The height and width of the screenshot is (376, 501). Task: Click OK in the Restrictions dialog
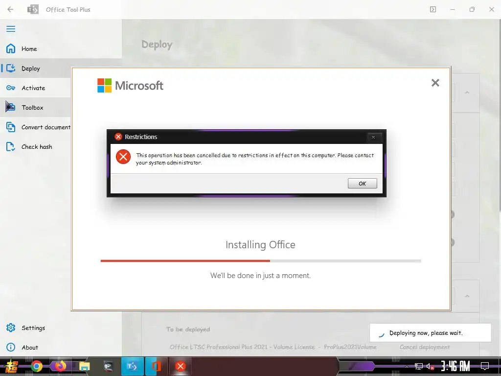coord(363,184)
